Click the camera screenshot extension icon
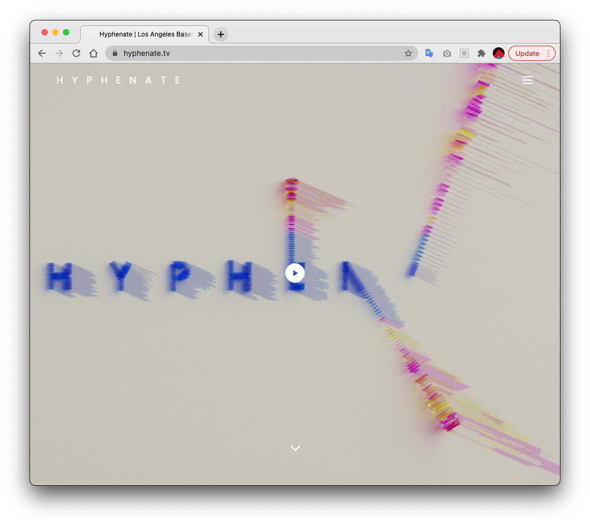This screenshot has width=590, height=525. [x=447, y=53]
